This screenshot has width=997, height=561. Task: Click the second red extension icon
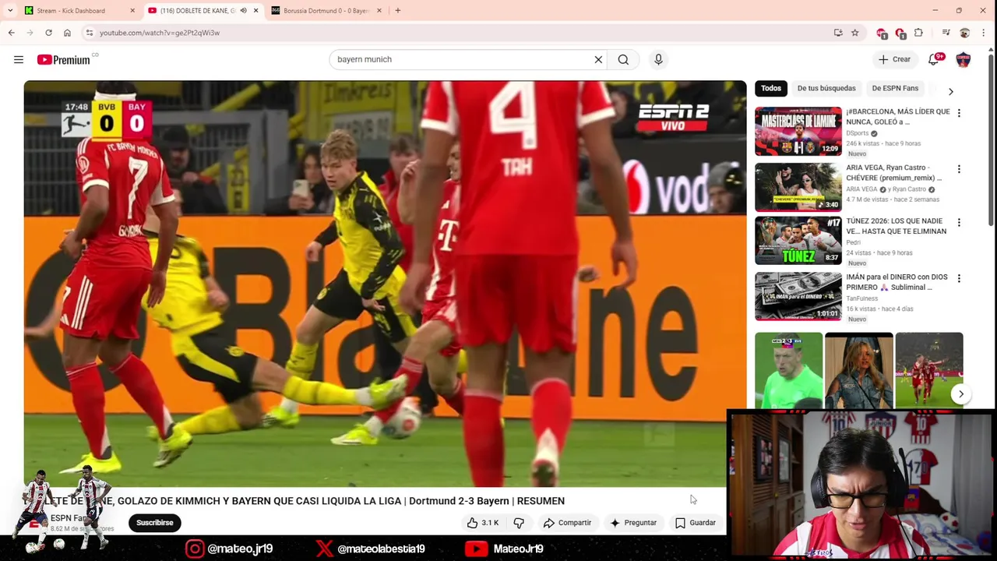tap(900, 34)
